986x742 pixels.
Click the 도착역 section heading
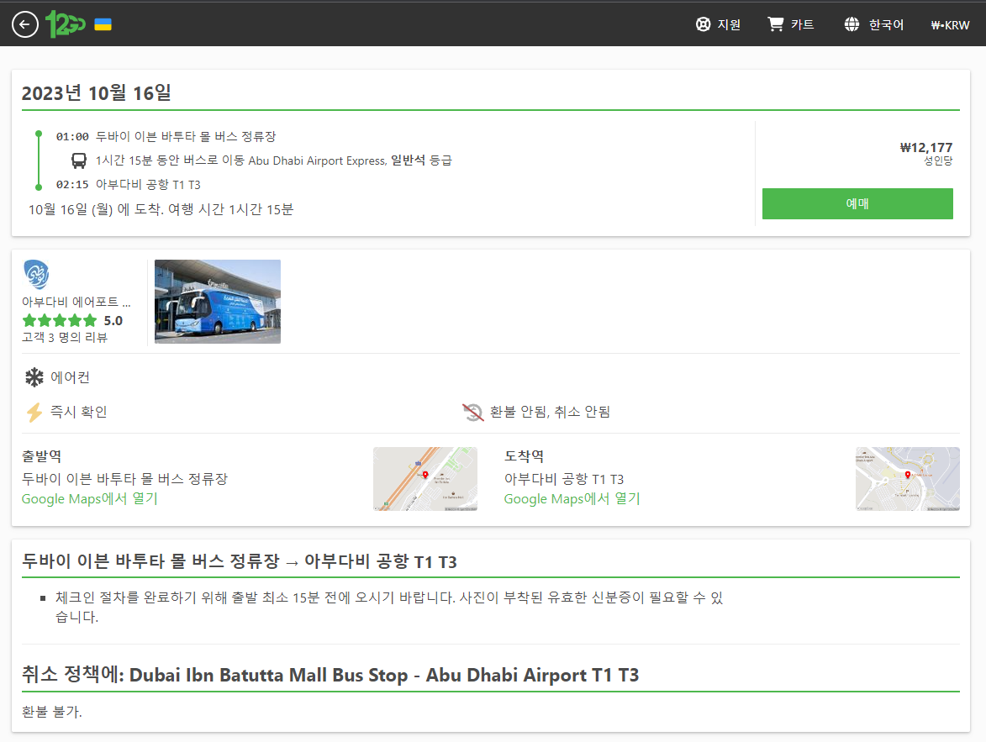click(x=524, y=456)
